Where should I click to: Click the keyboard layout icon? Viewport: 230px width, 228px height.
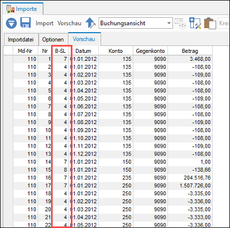pyautogui.click(x=180, y=24)
